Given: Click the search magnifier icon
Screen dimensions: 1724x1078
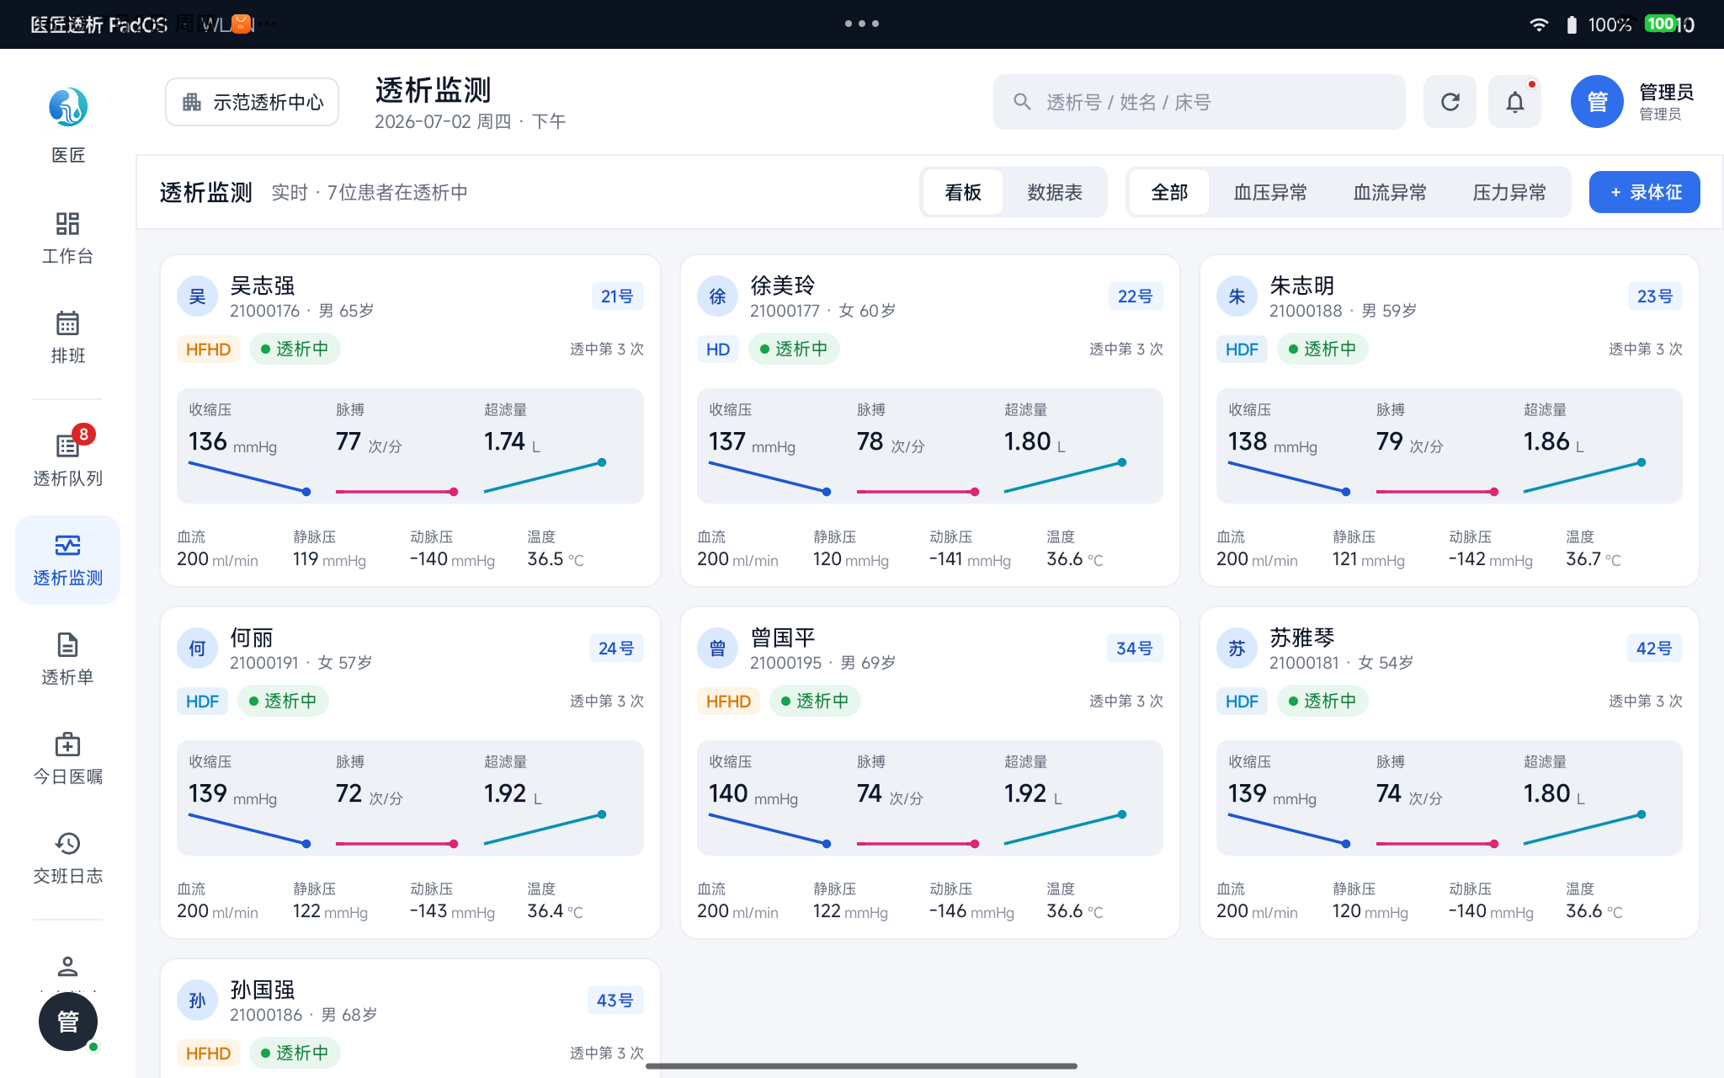Looking at the screenshot, I should coord(1022,102).
